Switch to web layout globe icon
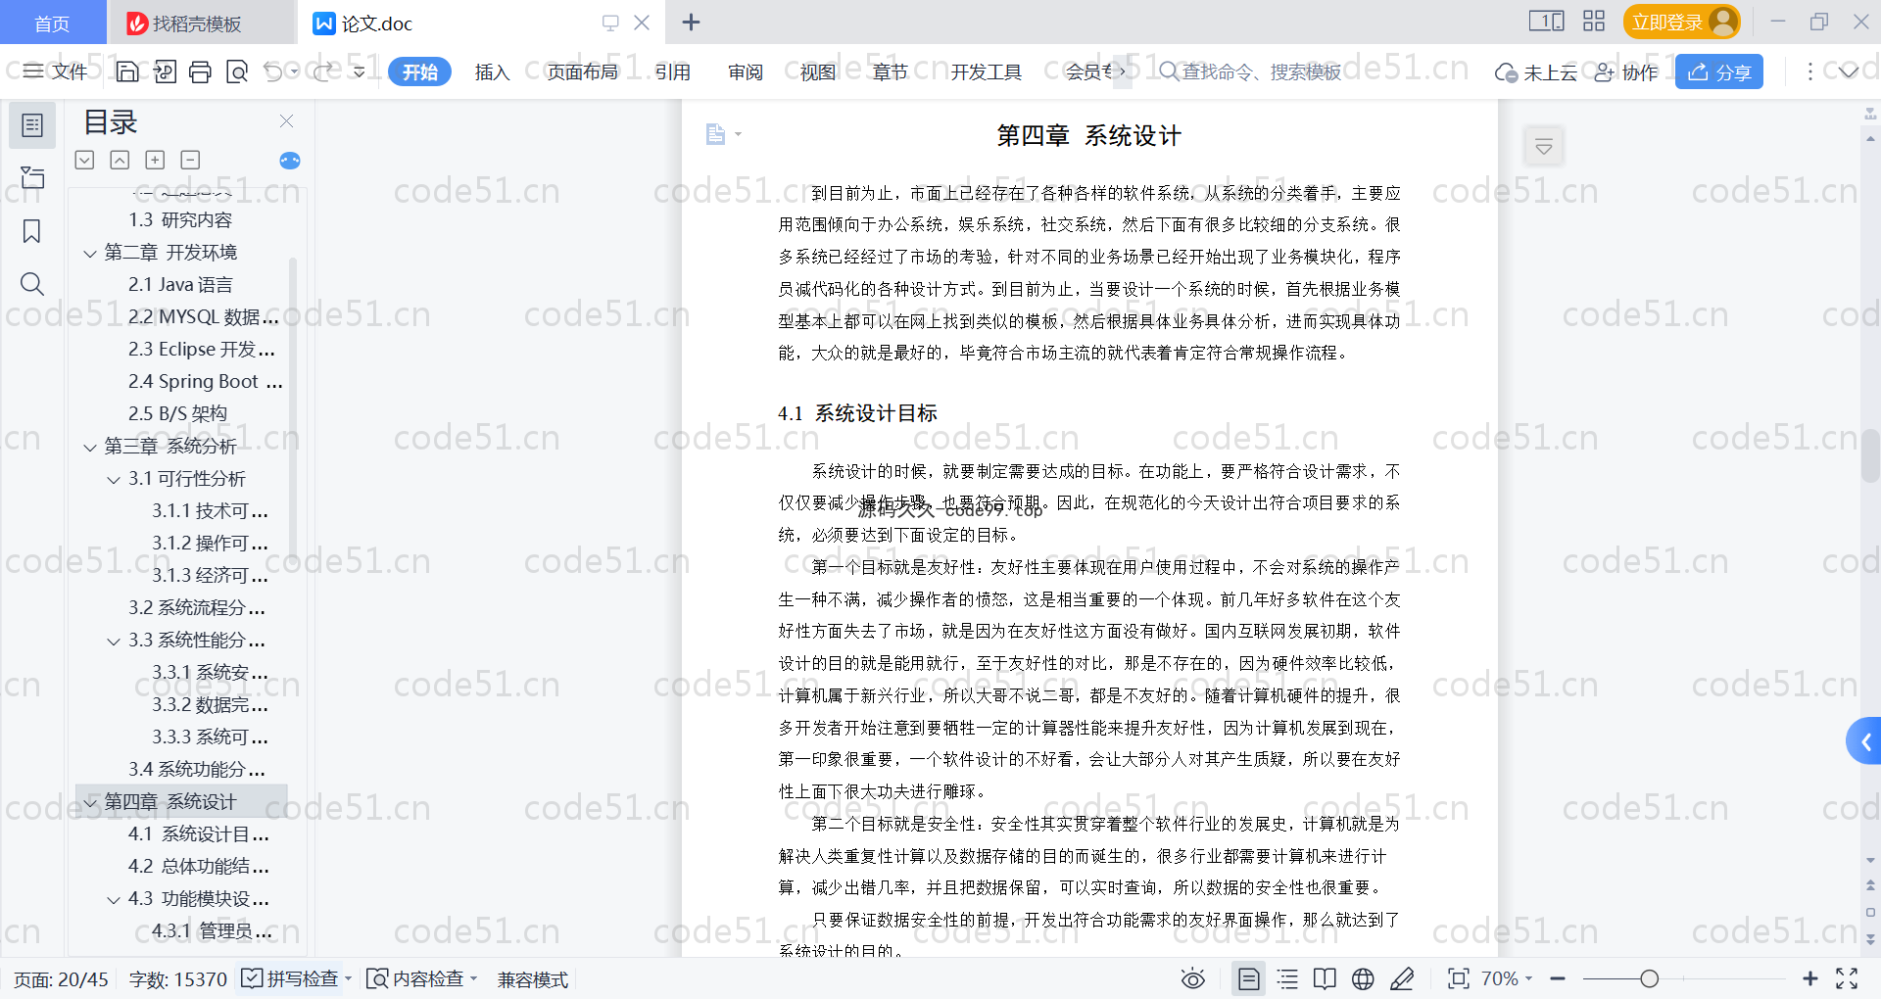 coord(1363,978)
